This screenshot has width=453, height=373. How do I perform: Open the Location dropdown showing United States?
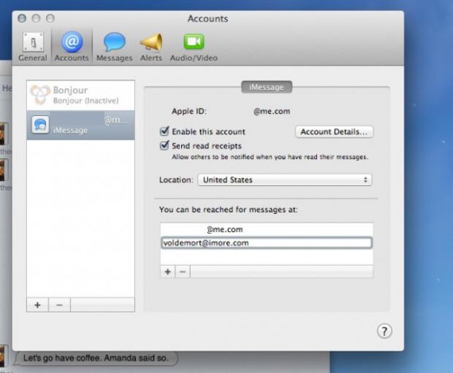(x=285, y=180)
